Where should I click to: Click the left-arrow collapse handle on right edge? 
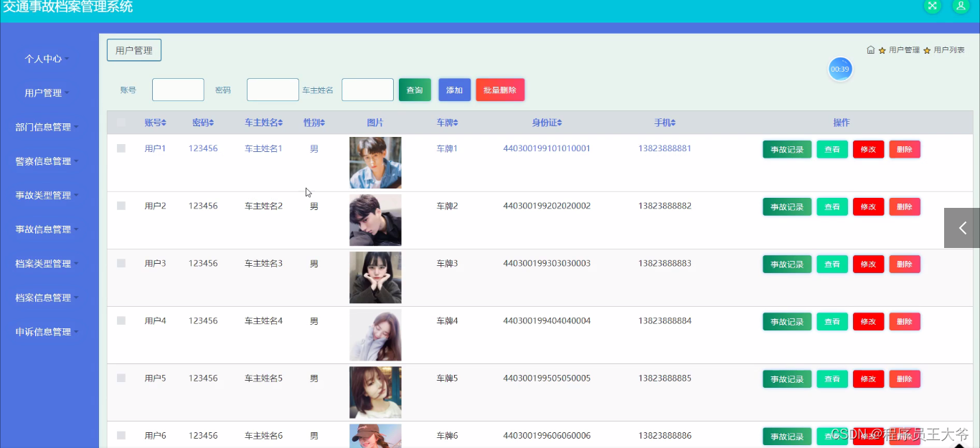[x=961, y=228]
